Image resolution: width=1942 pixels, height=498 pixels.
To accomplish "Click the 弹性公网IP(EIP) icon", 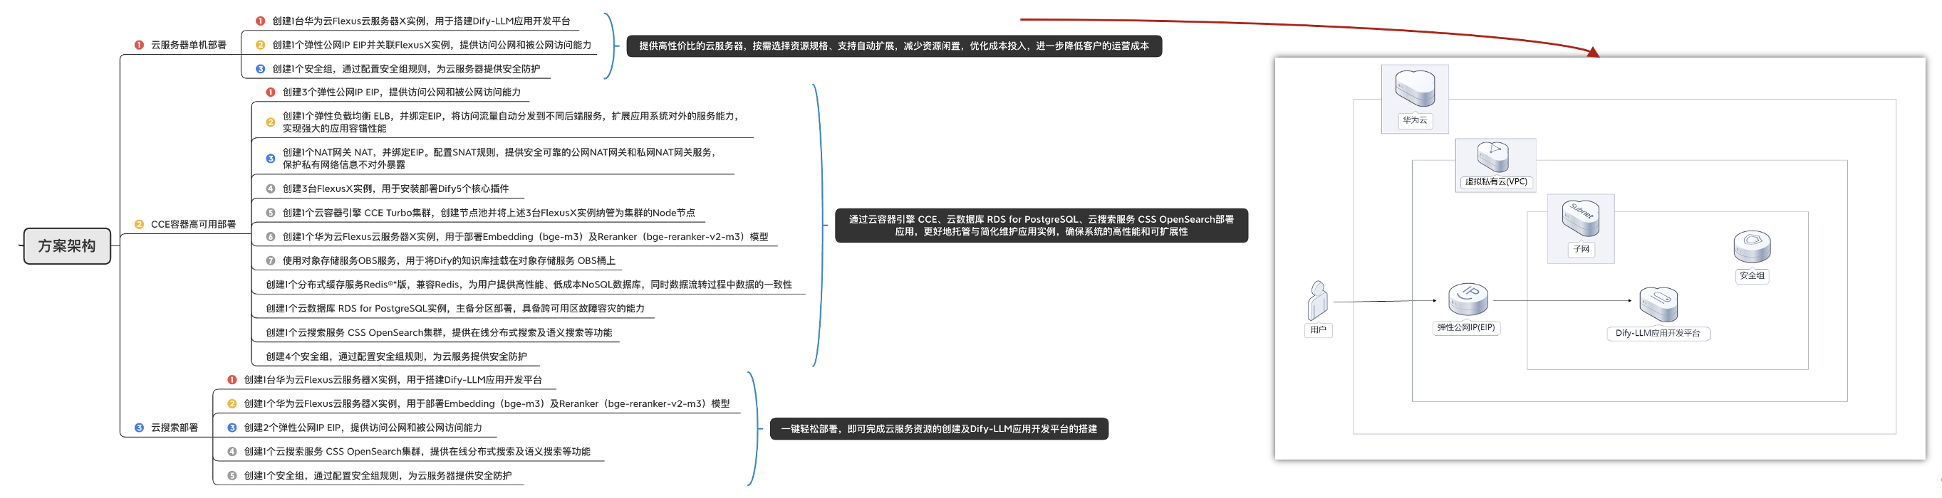I will pyautogui.click(x=1467, y=299).
